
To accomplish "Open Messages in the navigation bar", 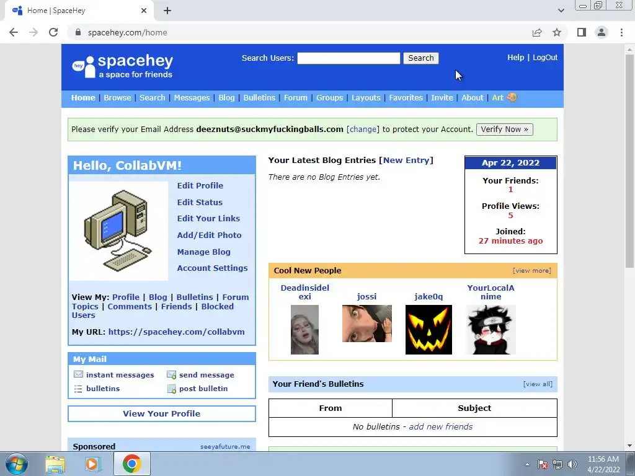I will tap(192, 97).
